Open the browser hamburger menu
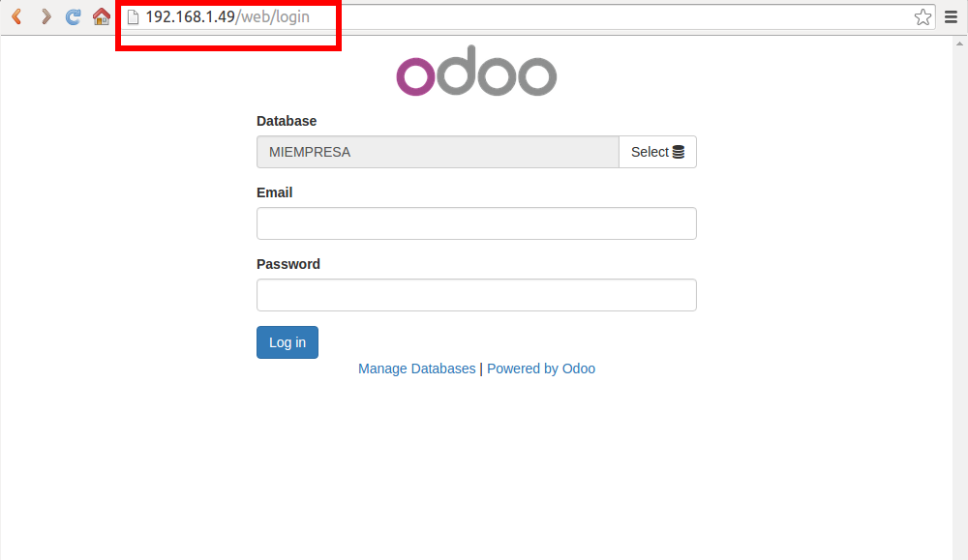This screenshot has height=560, width=968. [x=951, y=16]
